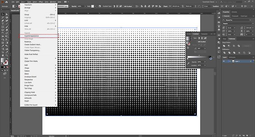This screenshot has width=255, height=137.
Task: Open gradient angle dropdown
Action: [205, 48]
